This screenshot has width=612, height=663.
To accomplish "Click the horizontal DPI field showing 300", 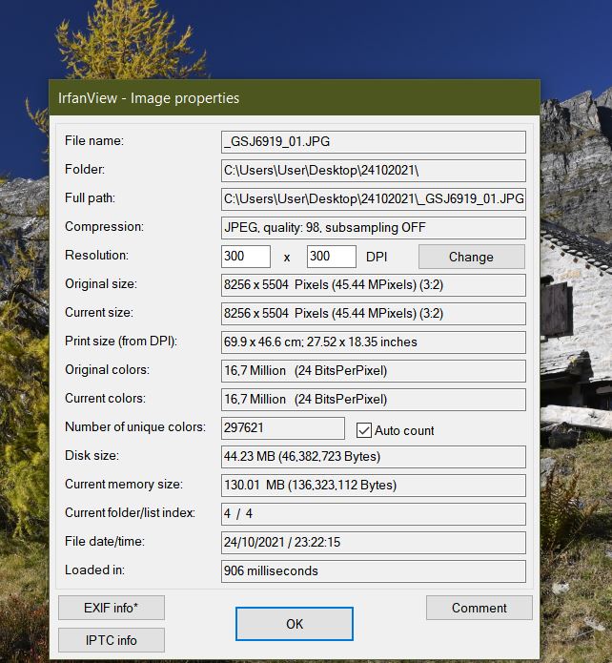I will coord(246,257).
